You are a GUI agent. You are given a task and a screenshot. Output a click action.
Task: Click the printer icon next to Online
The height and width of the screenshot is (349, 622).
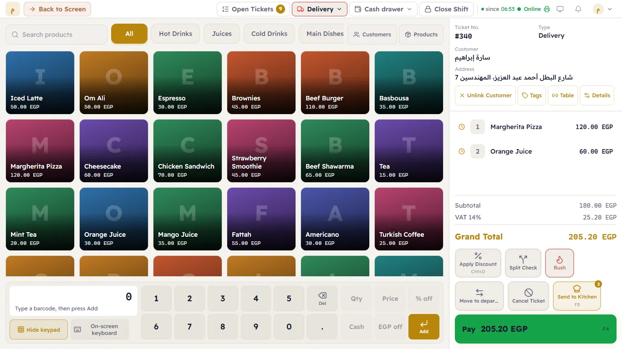[x=547, y=9]
